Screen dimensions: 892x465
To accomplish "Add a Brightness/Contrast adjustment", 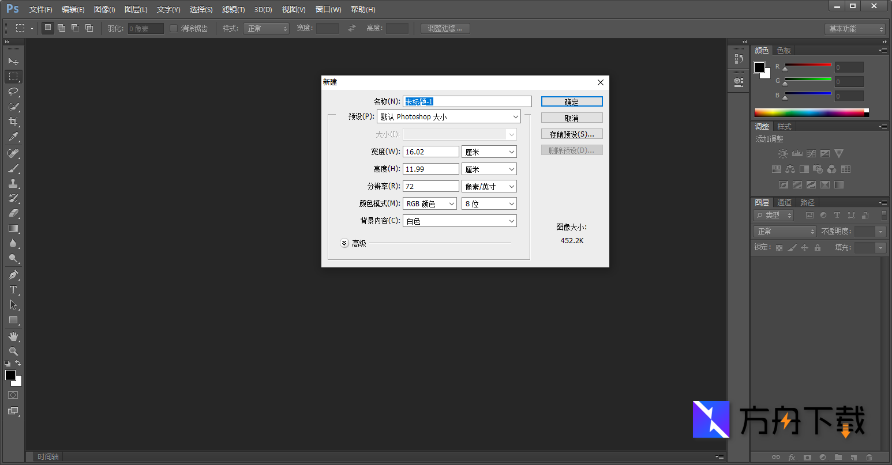I will (783, 153).
